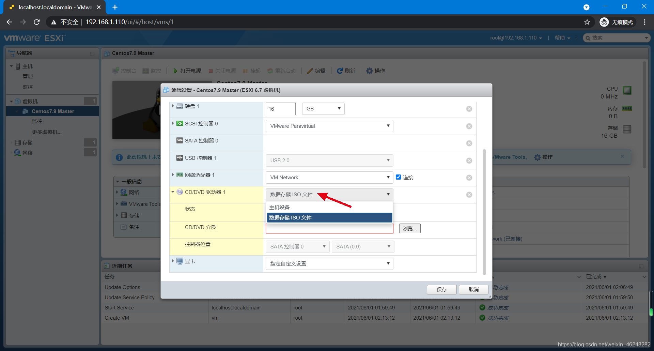Click the 重新启动 restart button
The height and width of the screenshot is (351, 654).
pyautogui.click(x=281, y=71)
